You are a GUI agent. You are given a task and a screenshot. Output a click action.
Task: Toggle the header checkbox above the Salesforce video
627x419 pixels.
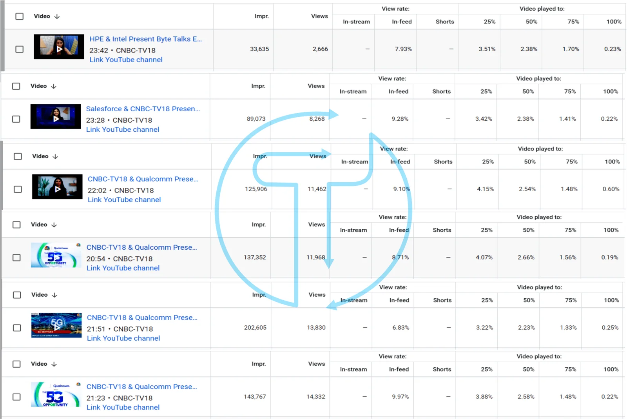click(16, 86)
